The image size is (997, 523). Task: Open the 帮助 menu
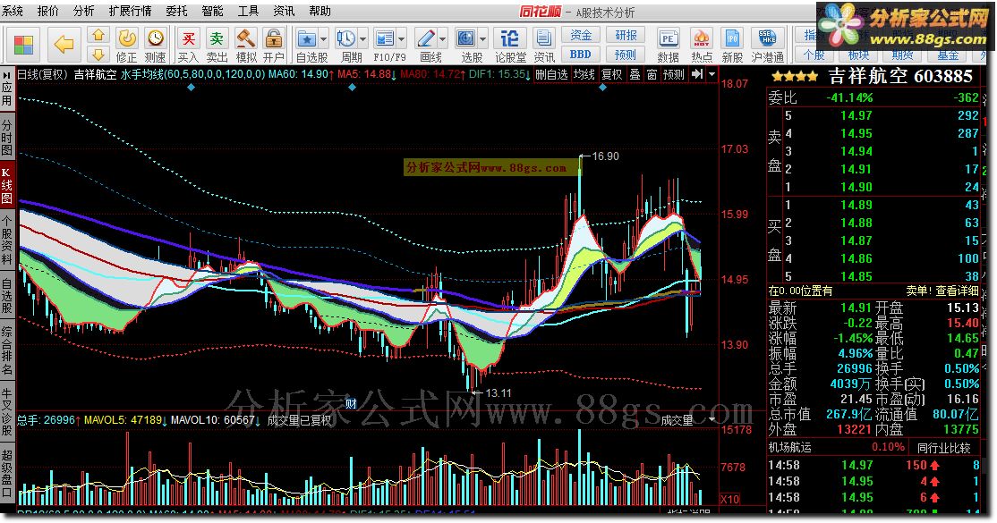(x=320, y=11)
